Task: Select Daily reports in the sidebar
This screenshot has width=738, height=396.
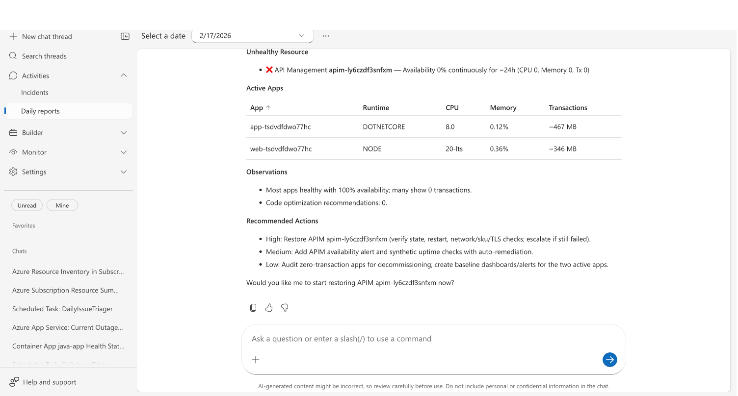Action: pos(68,111)
